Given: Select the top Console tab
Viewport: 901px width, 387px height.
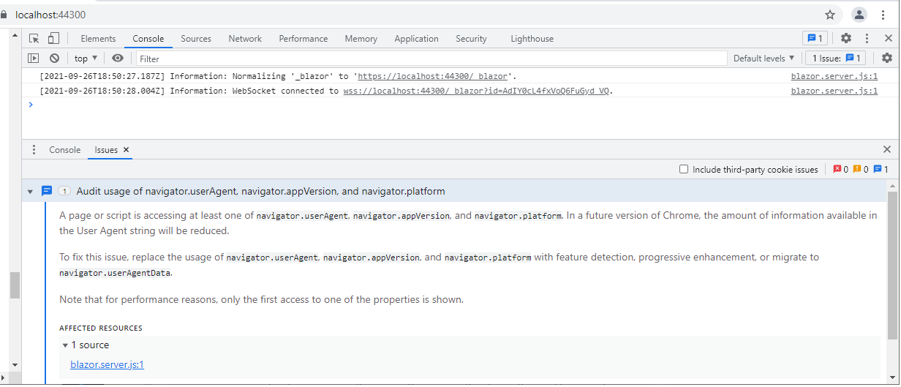Looking at the screenshot, I should [148, 39].
